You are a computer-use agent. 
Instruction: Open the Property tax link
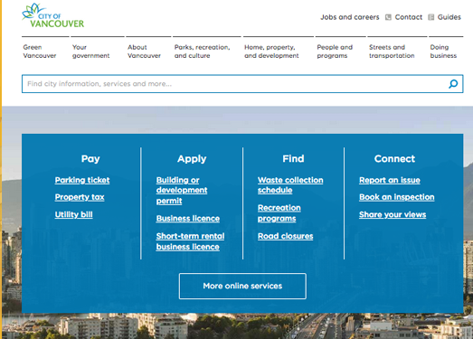coord(80,197)
